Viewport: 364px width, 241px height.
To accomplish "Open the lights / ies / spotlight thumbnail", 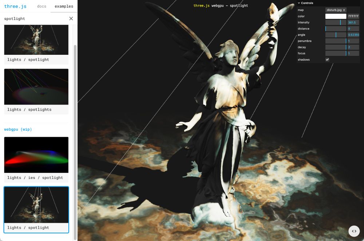I will coord(36,155).
